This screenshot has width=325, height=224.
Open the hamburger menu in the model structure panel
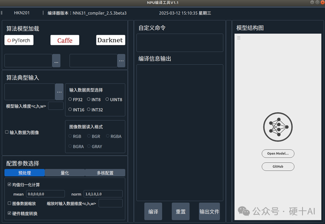pyautogui.click(x=239, y=38)
